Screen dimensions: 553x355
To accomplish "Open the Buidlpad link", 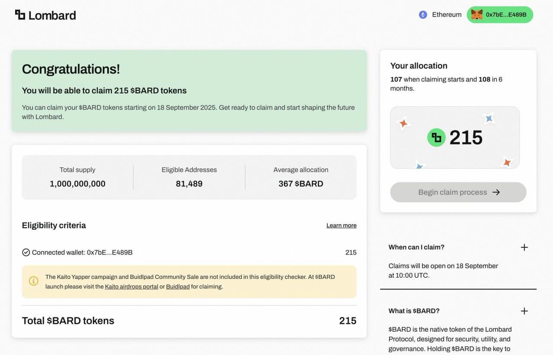I will [x=178, y=286].
